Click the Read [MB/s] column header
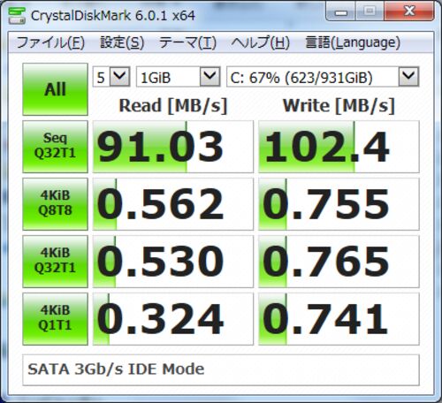The image size is (442, 403). coord(173,105)
